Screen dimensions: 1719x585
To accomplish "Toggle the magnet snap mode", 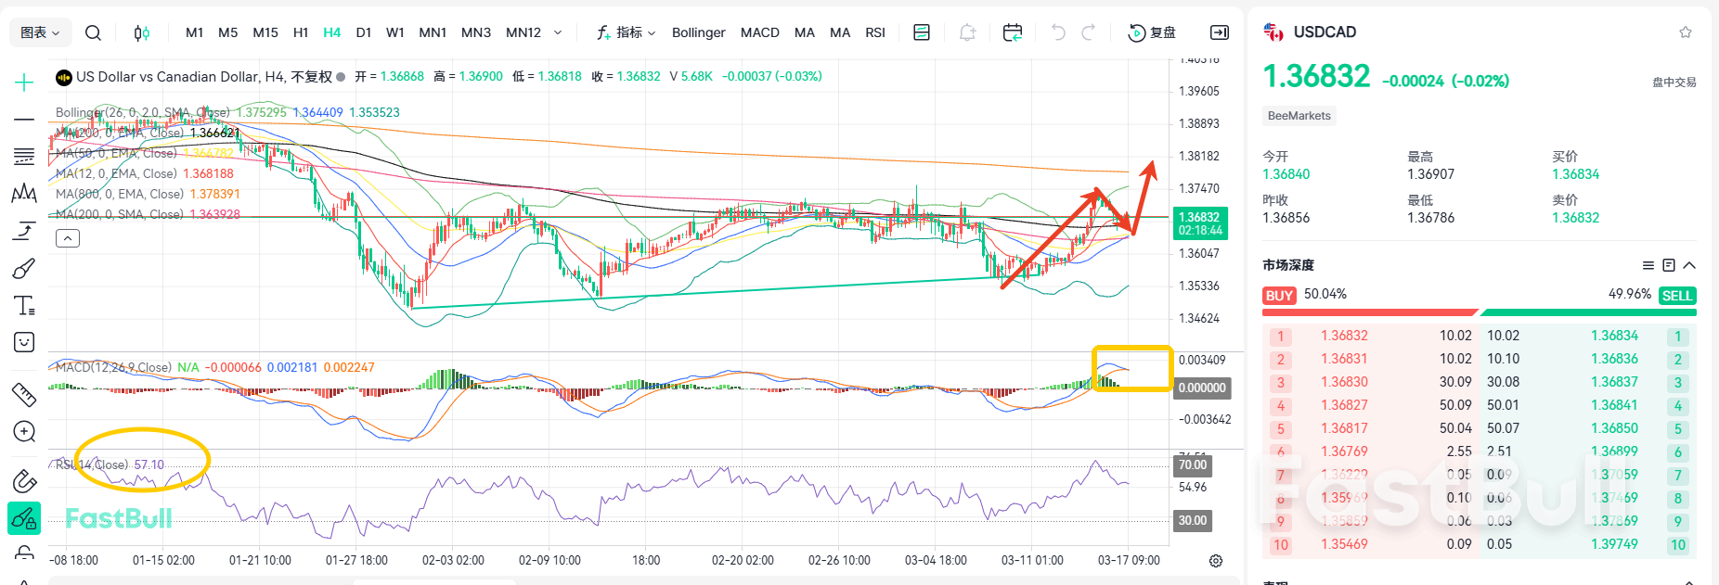I will [24, 481].
